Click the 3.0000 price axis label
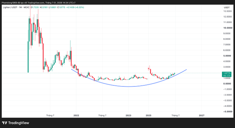 tap(227, 67)
